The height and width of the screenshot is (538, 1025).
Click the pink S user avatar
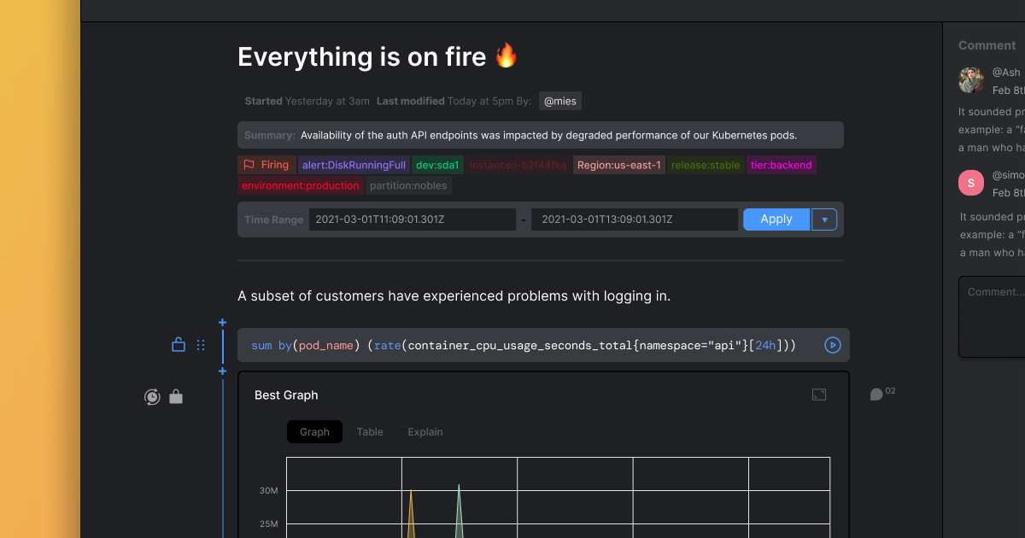click(971, 183)
